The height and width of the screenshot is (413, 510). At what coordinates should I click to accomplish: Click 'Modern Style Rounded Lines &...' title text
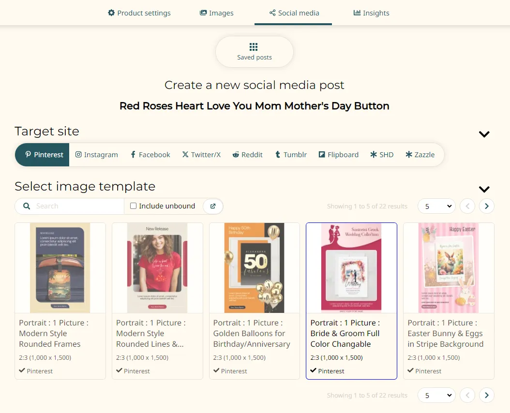[x=150, y=339]
